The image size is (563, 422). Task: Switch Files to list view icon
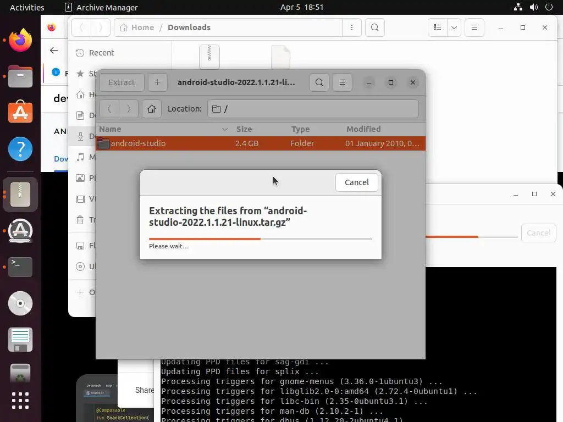438,27
